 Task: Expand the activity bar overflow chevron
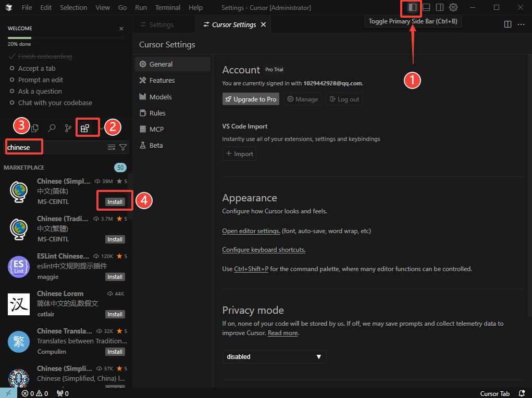tap(102, 128)
